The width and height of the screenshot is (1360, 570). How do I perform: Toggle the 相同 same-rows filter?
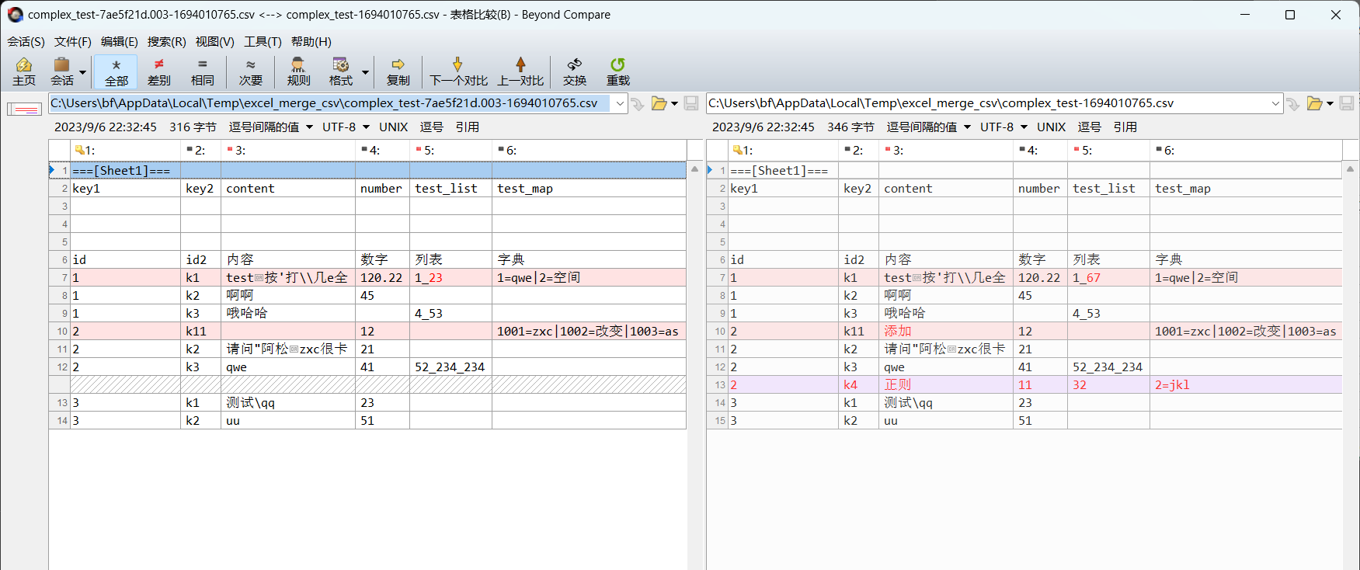[x=203, y=71]
